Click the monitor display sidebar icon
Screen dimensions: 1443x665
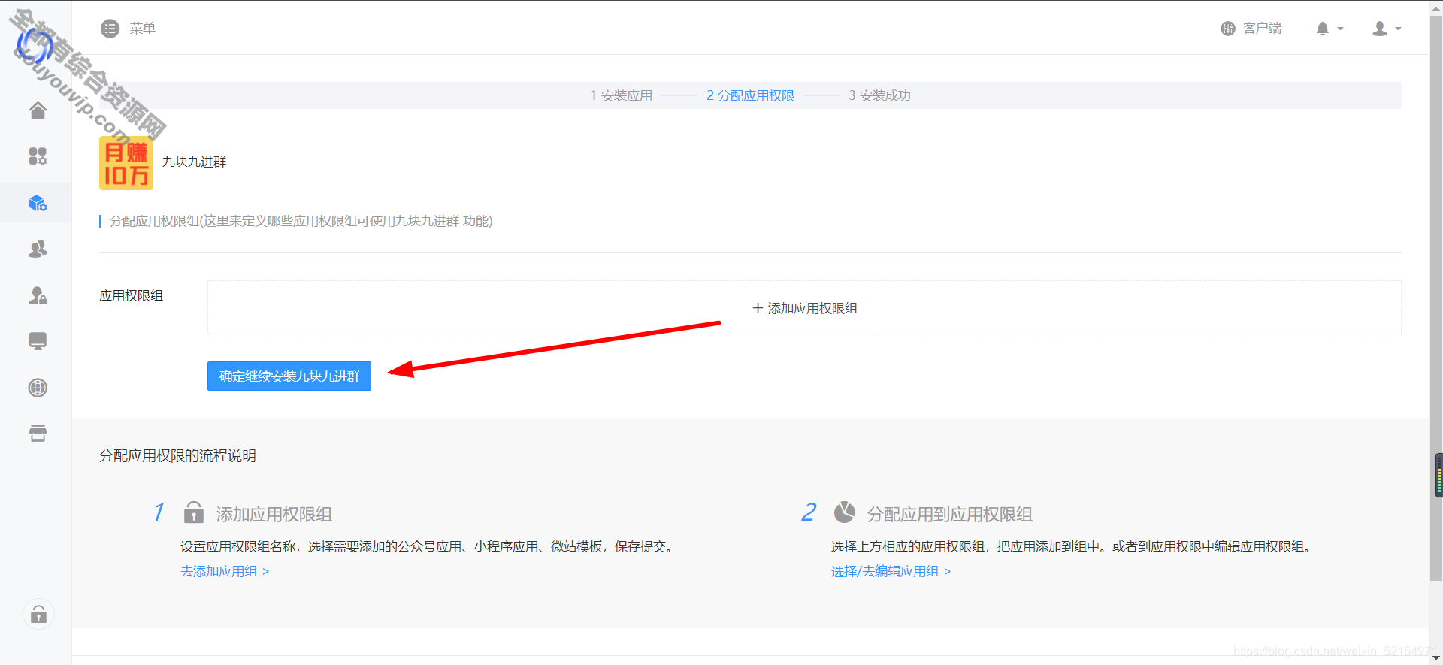38,341
